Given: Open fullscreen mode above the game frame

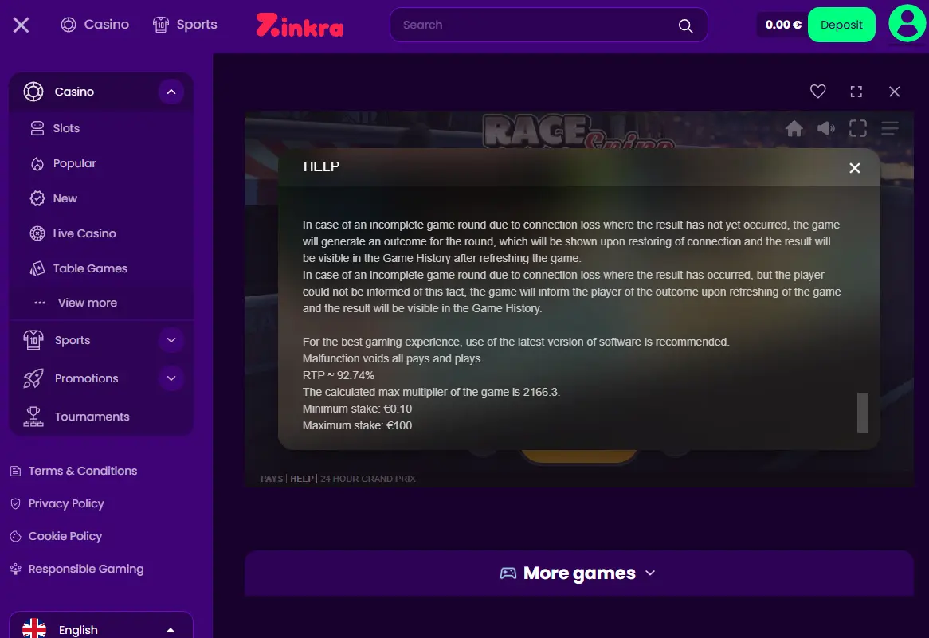Looking at the screenshot, I should point(856,92).
